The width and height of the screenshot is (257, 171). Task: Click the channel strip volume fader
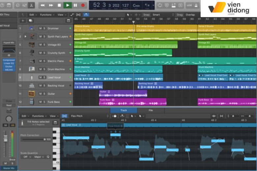(5, 138)
